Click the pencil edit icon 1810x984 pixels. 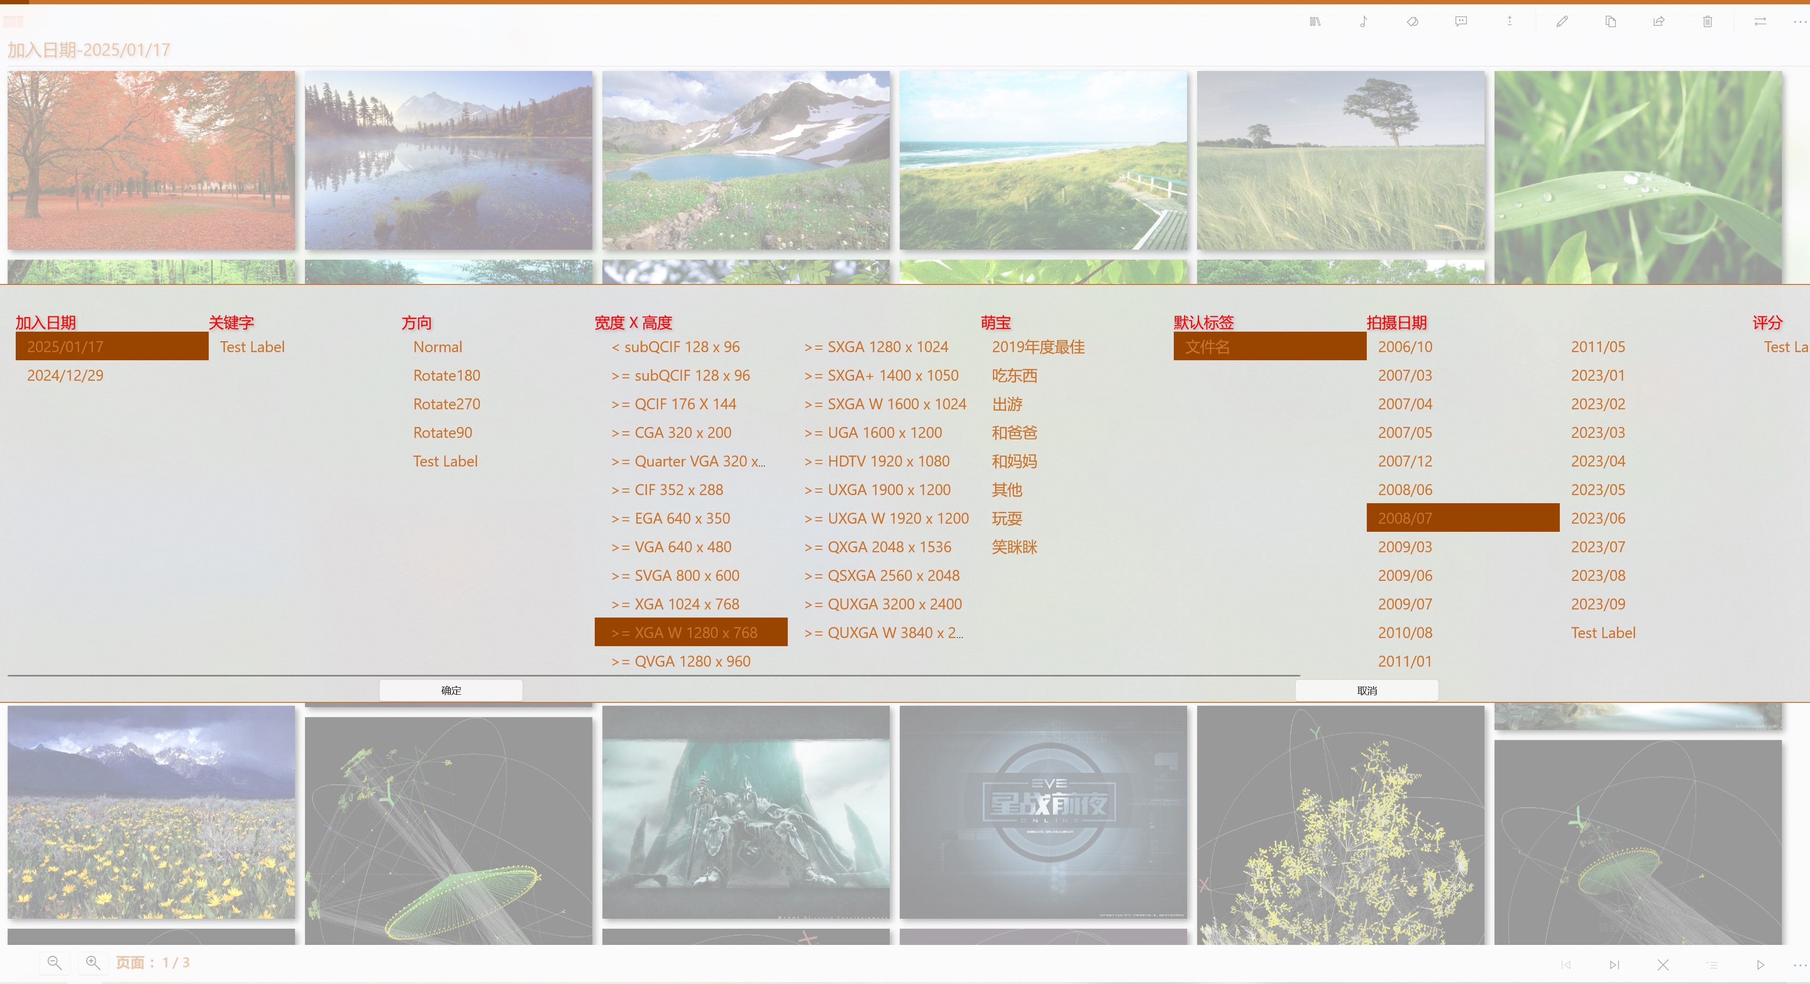1562,22
